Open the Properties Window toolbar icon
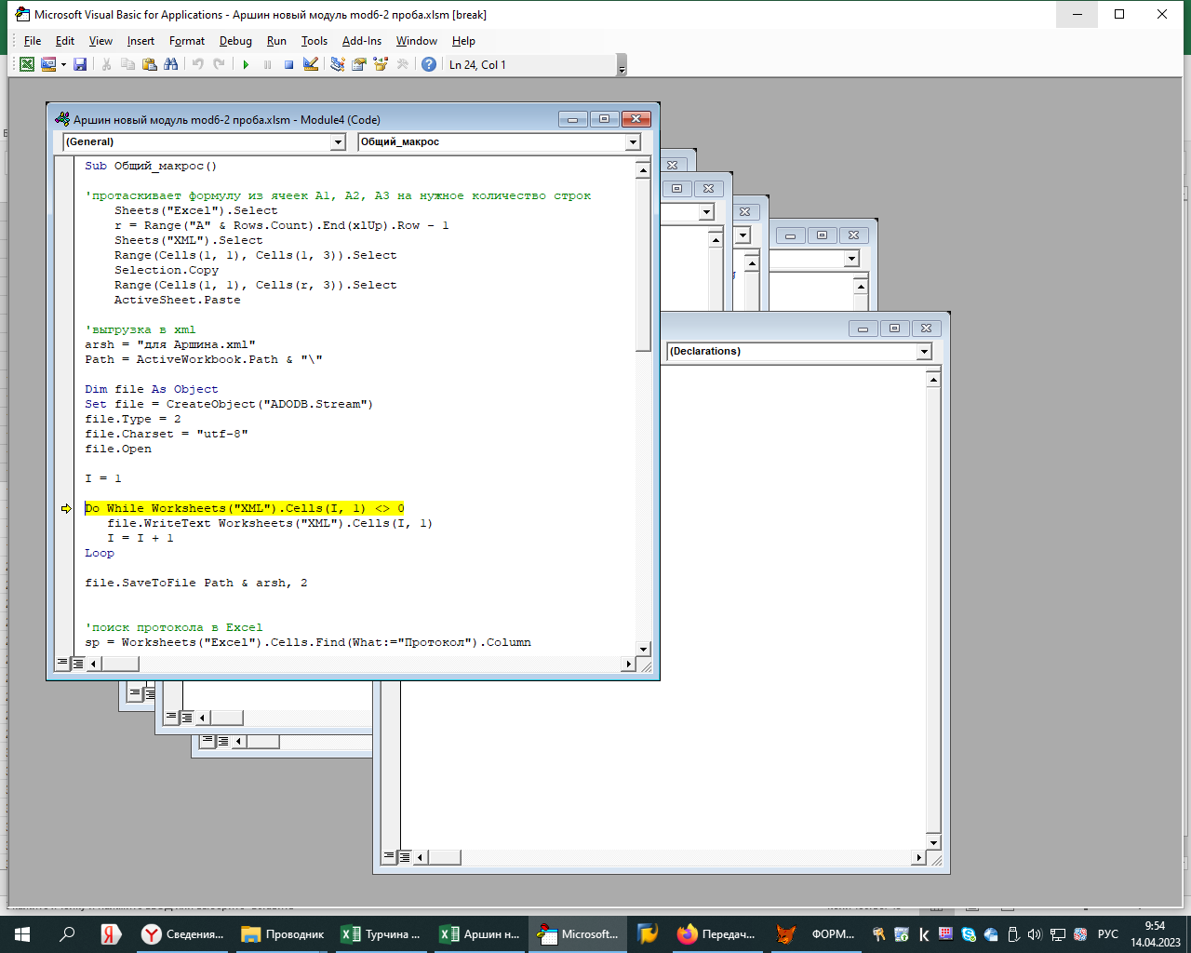This screenshot has width=1191, height=953. [358, 64]
